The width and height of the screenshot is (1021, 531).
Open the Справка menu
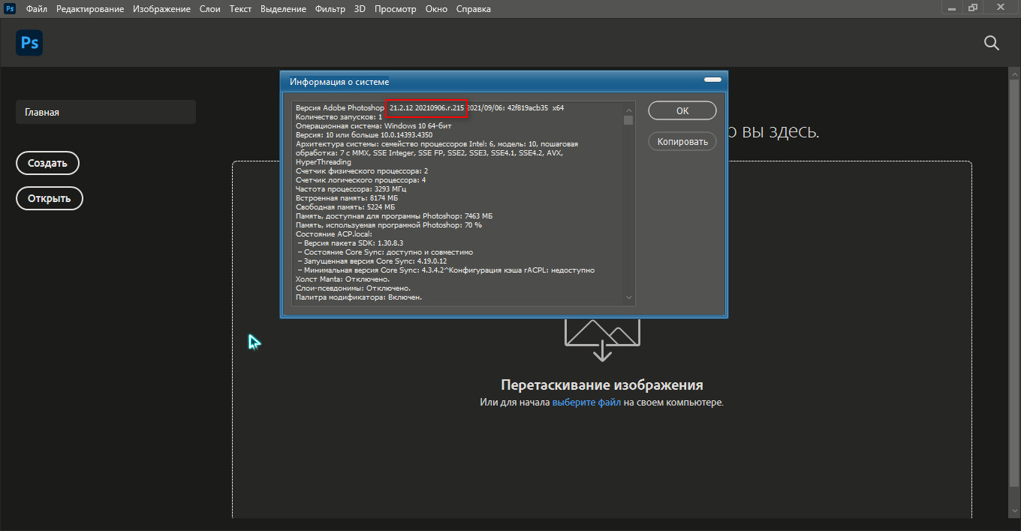[473, 9]
